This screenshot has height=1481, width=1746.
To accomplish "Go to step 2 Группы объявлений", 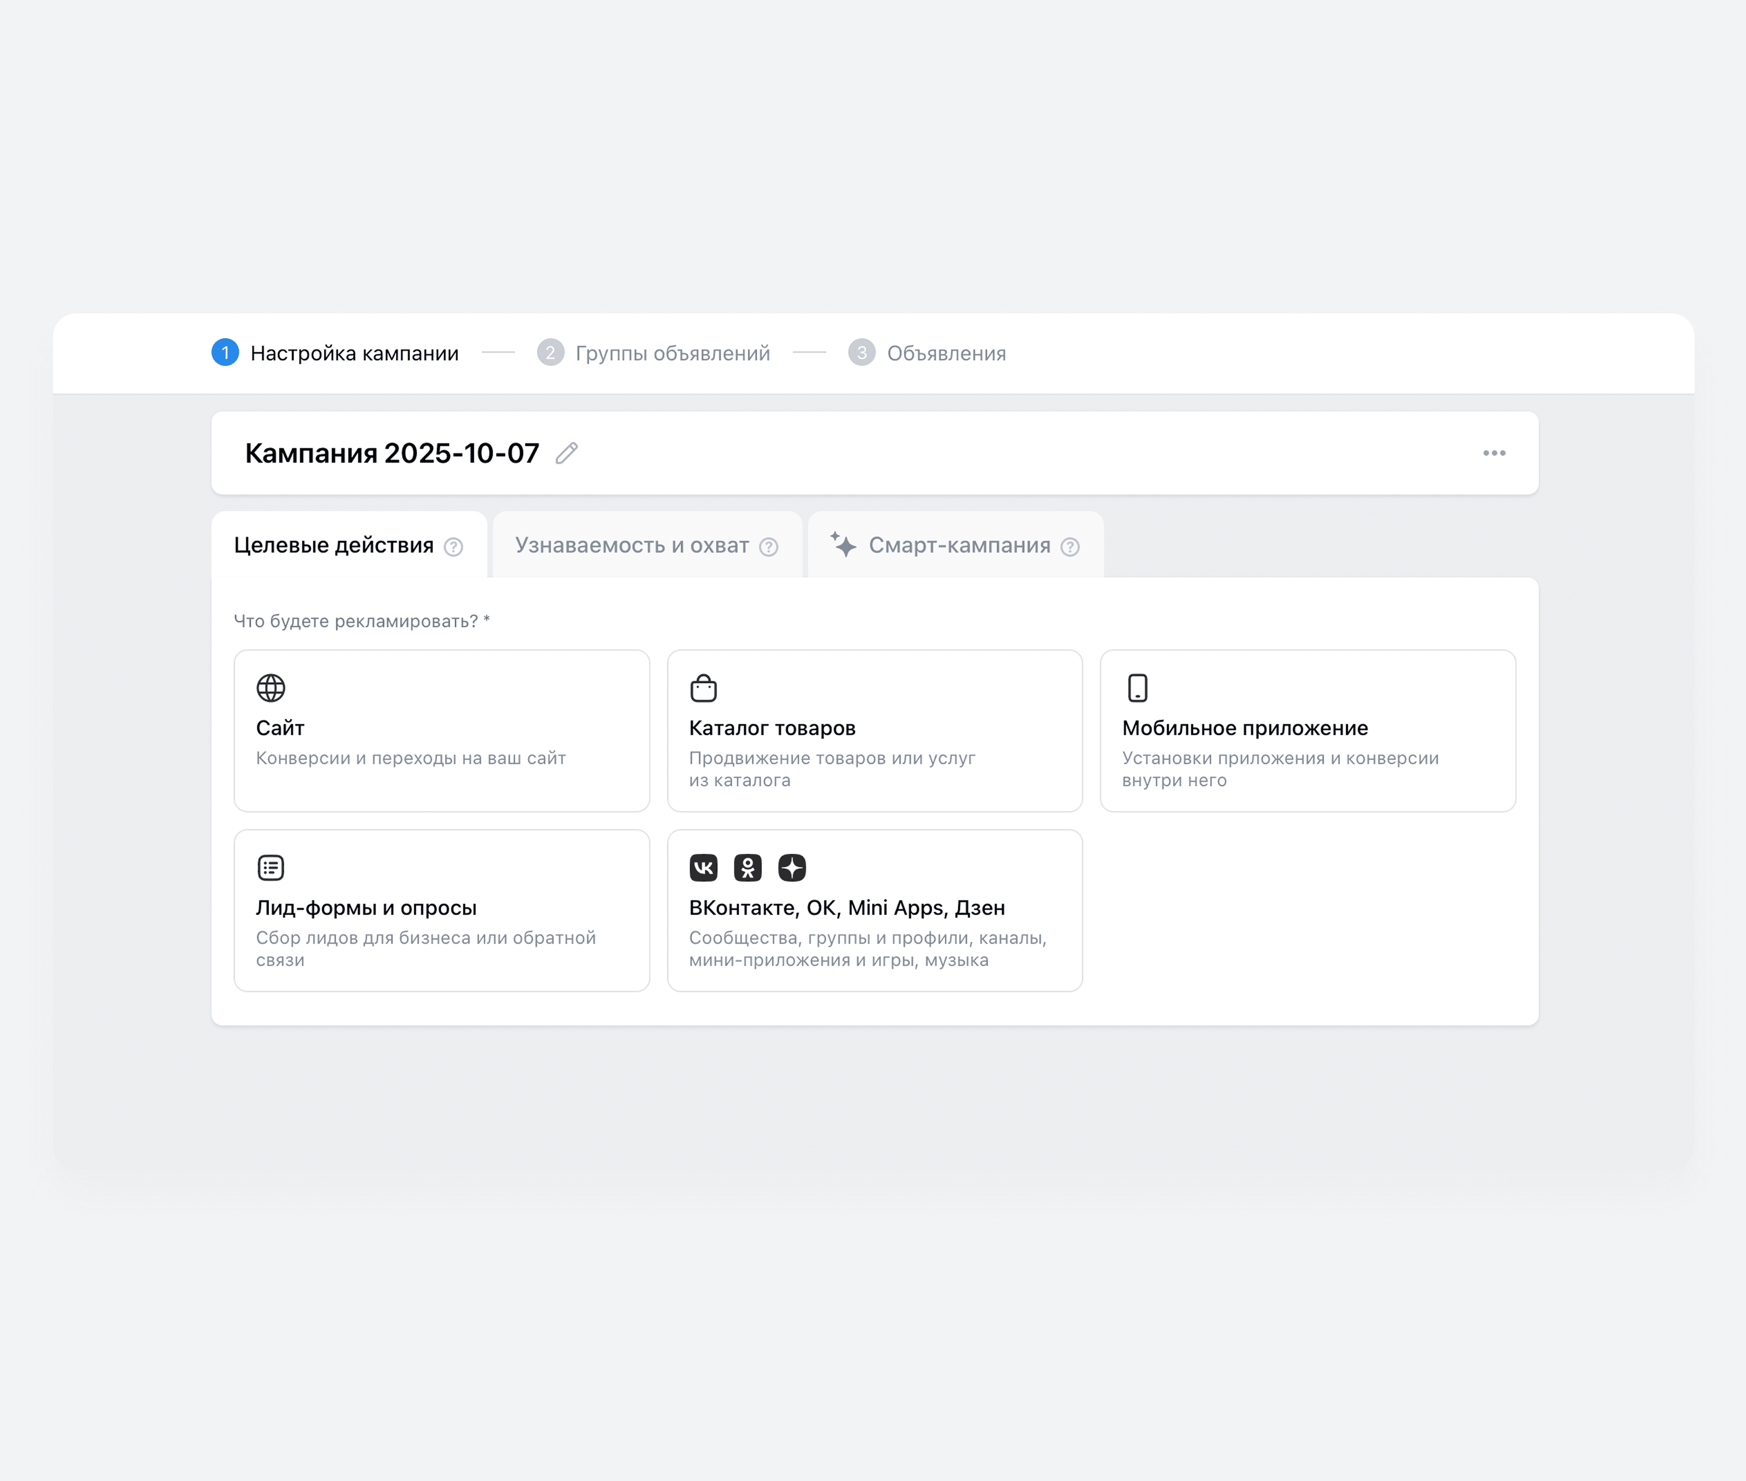I will tap(671, 353).
